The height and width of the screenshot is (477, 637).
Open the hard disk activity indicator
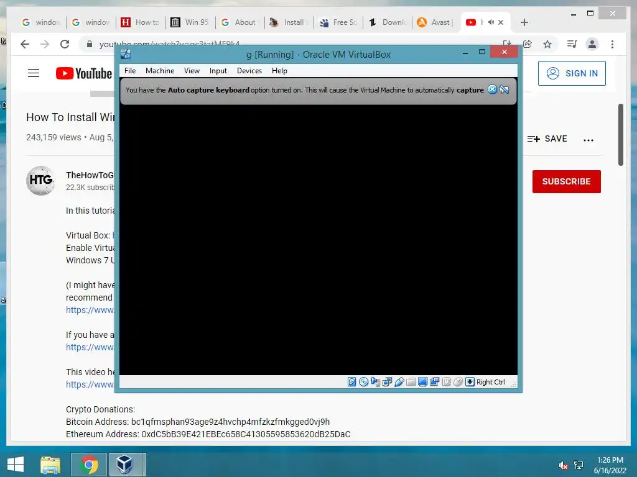pyautogui.click(x=352, y=382)
